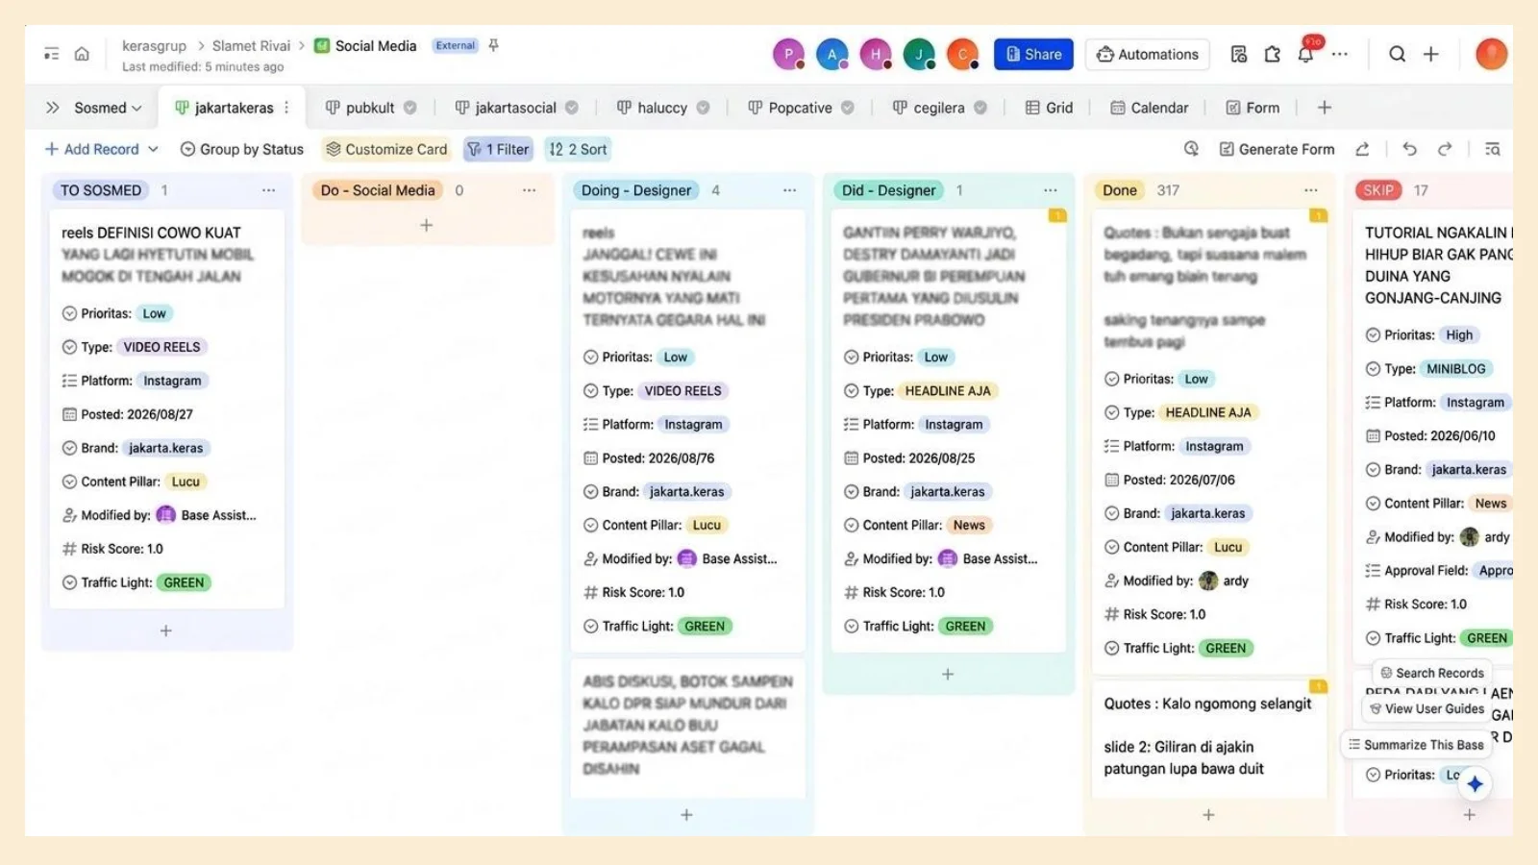Switch to the Popcative view tab
This screenshot has width=1538, height=865.
pyautogui.click(x=801, y=108)
